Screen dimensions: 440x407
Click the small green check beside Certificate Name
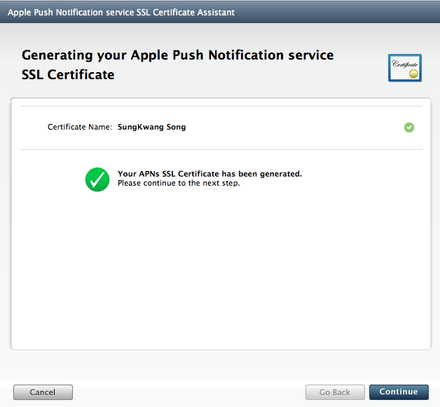click(409, 127)
